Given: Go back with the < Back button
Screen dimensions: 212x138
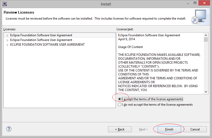Looking at the screenshot, I should 120,129.
